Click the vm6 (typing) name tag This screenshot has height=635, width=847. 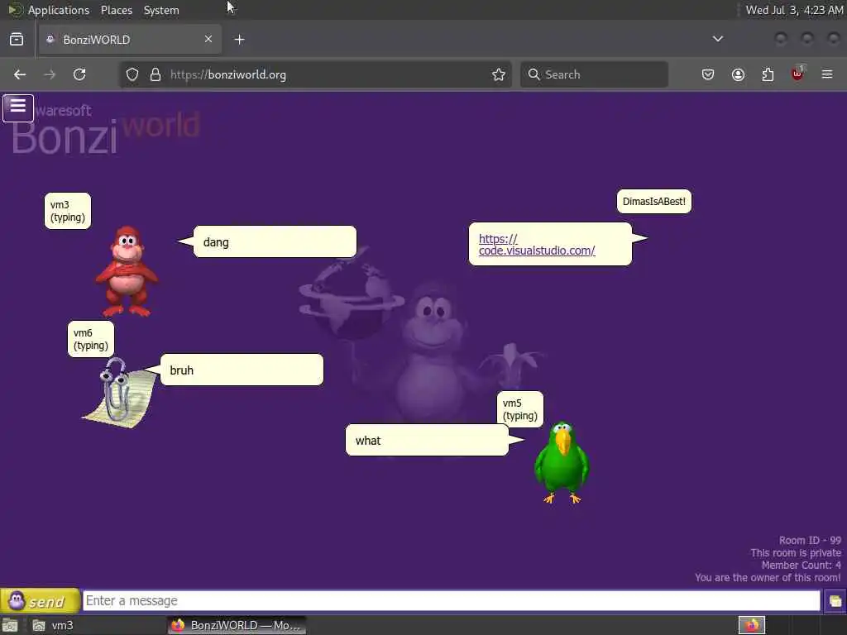tap(91, 339)
